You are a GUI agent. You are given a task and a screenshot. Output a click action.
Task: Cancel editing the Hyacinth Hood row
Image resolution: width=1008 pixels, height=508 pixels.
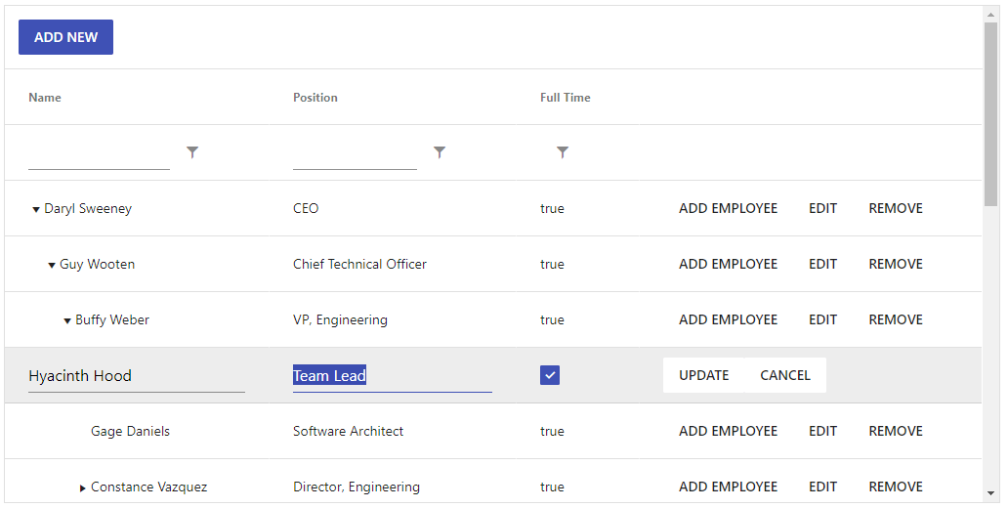785,375
